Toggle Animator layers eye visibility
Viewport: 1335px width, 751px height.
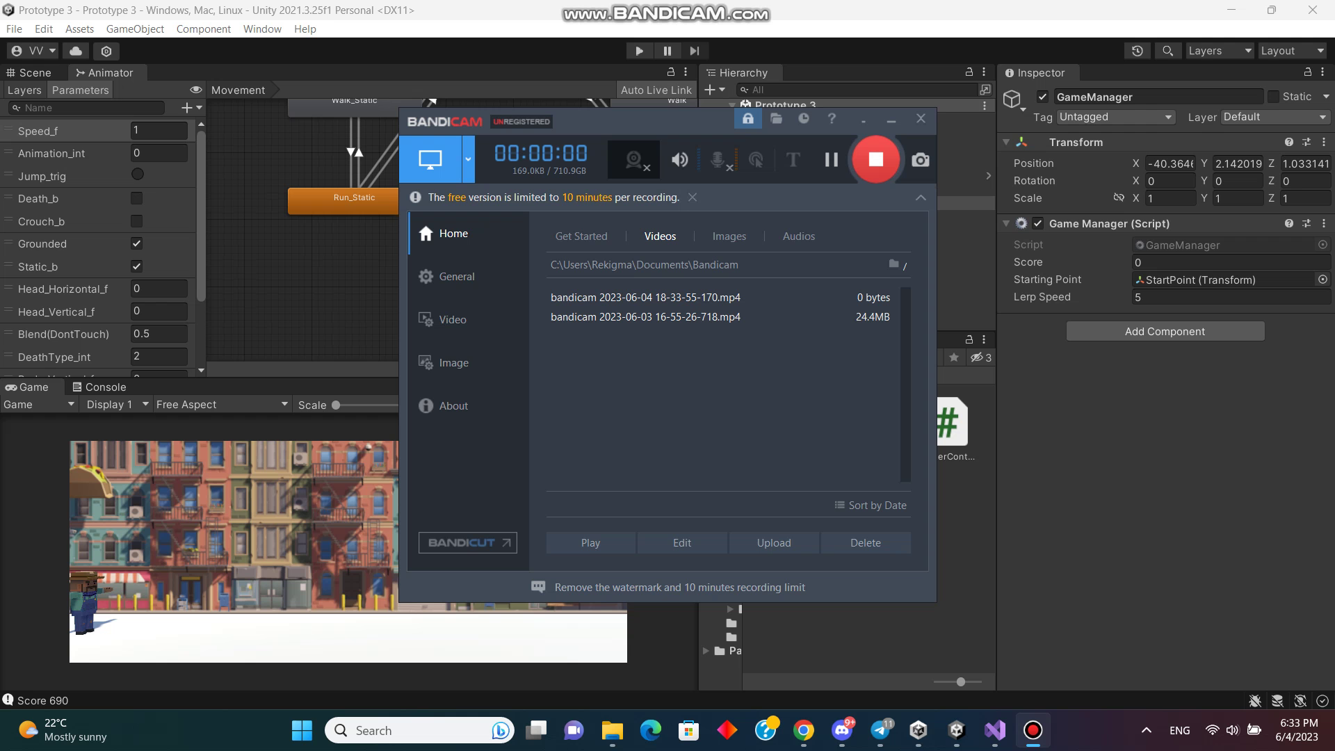[196, 90]
